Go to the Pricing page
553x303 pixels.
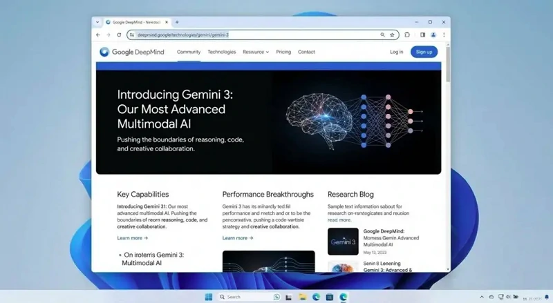283,52
